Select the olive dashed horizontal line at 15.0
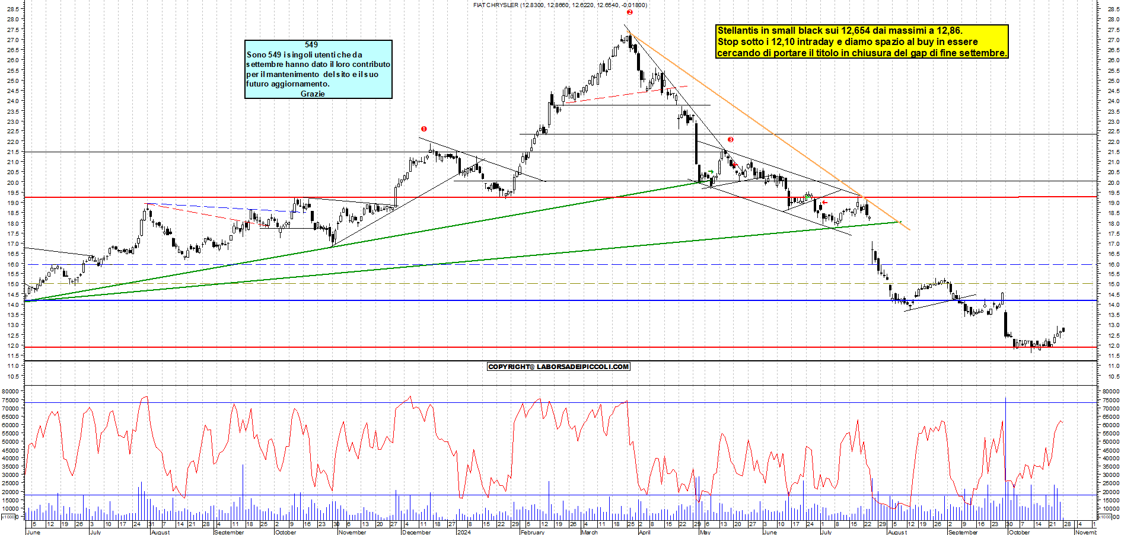This screenshot has width=1121, height=535. [x=560, y=283]
